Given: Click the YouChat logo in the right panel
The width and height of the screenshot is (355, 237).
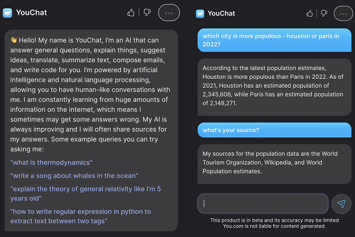Looking at the screenshot, I should pyautogui.click(x=200, y=12).
